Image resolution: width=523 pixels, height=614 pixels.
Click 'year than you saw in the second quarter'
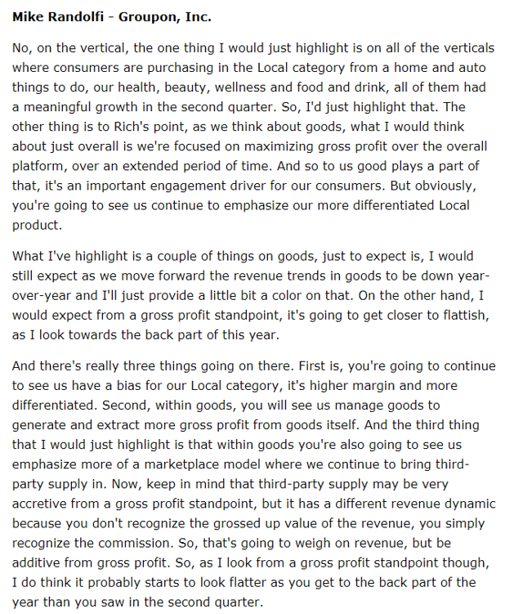137,602
